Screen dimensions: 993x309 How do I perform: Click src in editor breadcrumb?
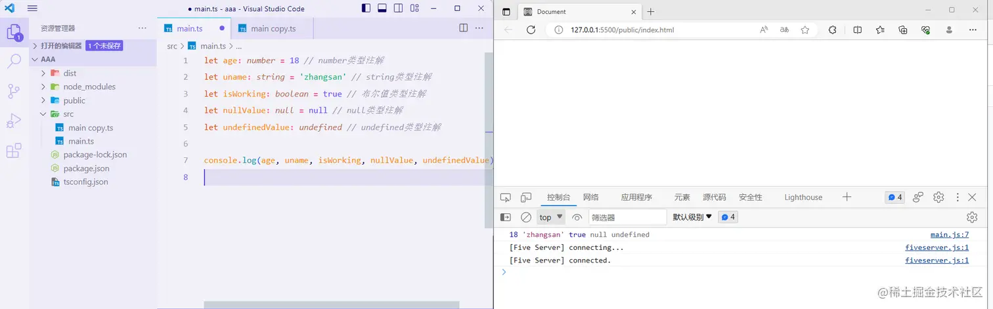[172, 46]
